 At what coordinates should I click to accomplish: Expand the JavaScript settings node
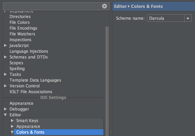click(x=5, y=46)
